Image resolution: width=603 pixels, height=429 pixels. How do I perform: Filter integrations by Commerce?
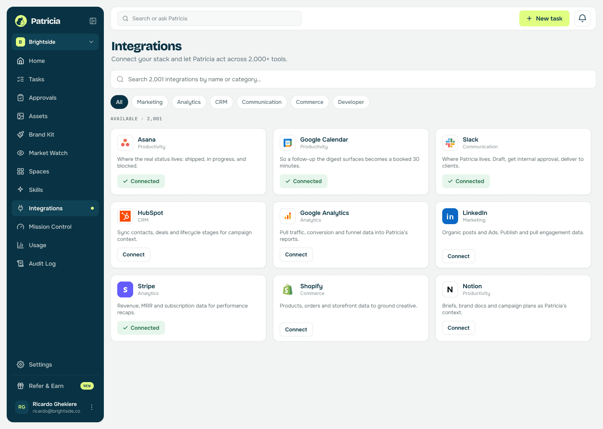coord(310,102)
